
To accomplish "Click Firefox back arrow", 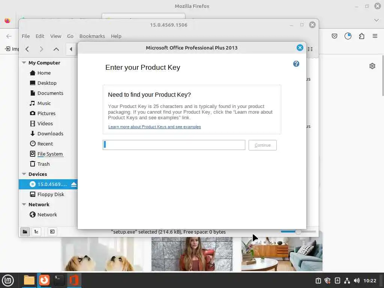I will (x=9, y=36).
